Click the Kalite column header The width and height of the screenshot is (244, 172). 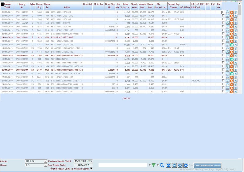tap(66, 7)
